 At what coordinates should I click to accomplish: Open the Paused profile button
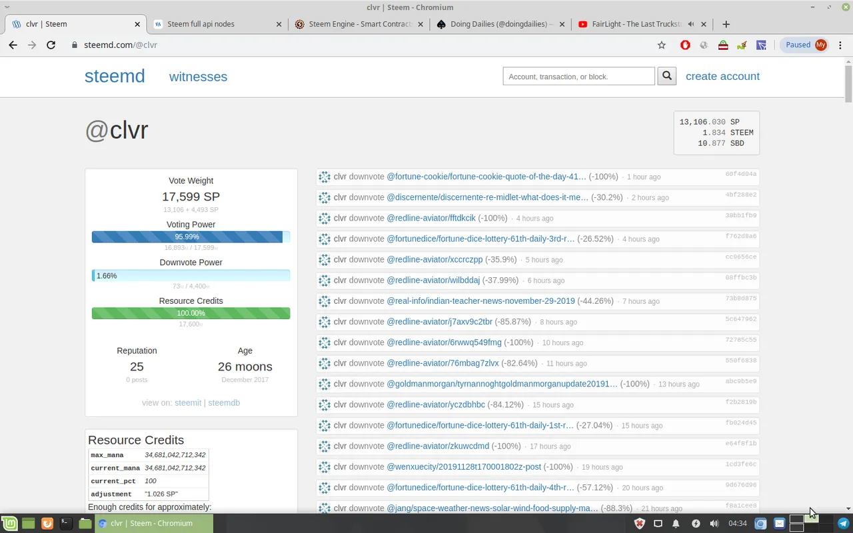805,45
